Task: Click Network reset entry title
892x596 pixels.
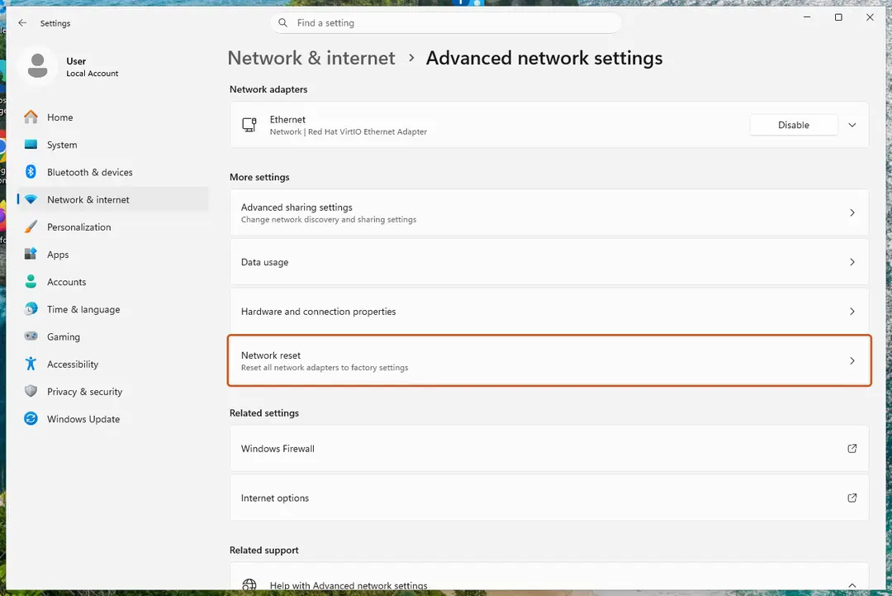Action: point(271,355)
